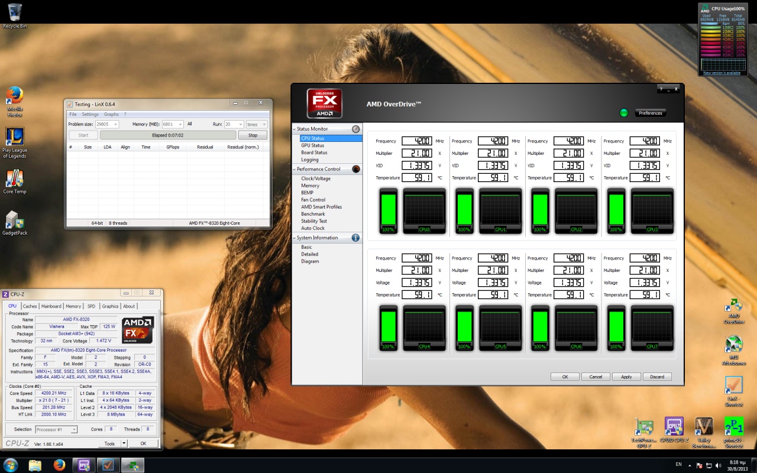Open the Core Temp desktop icon

15,183
